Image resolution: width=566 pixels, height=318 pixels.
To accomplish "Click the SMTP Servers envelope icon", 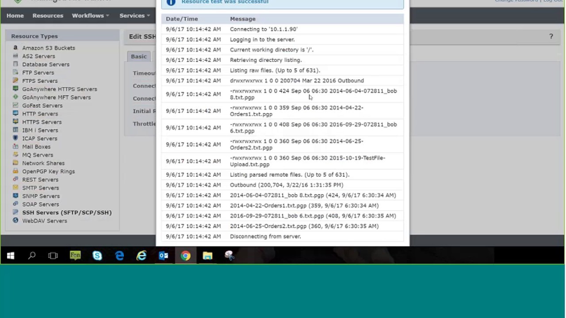I will click(15, 188).
